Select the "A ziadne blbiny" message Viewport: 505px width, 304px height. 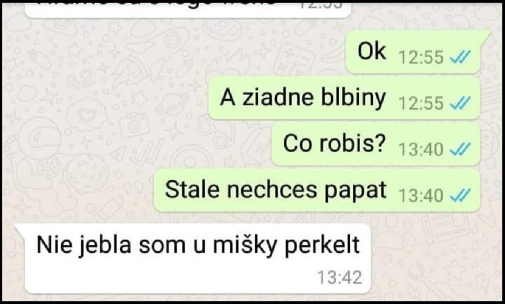pyautogui.click(x=345, y=99)
